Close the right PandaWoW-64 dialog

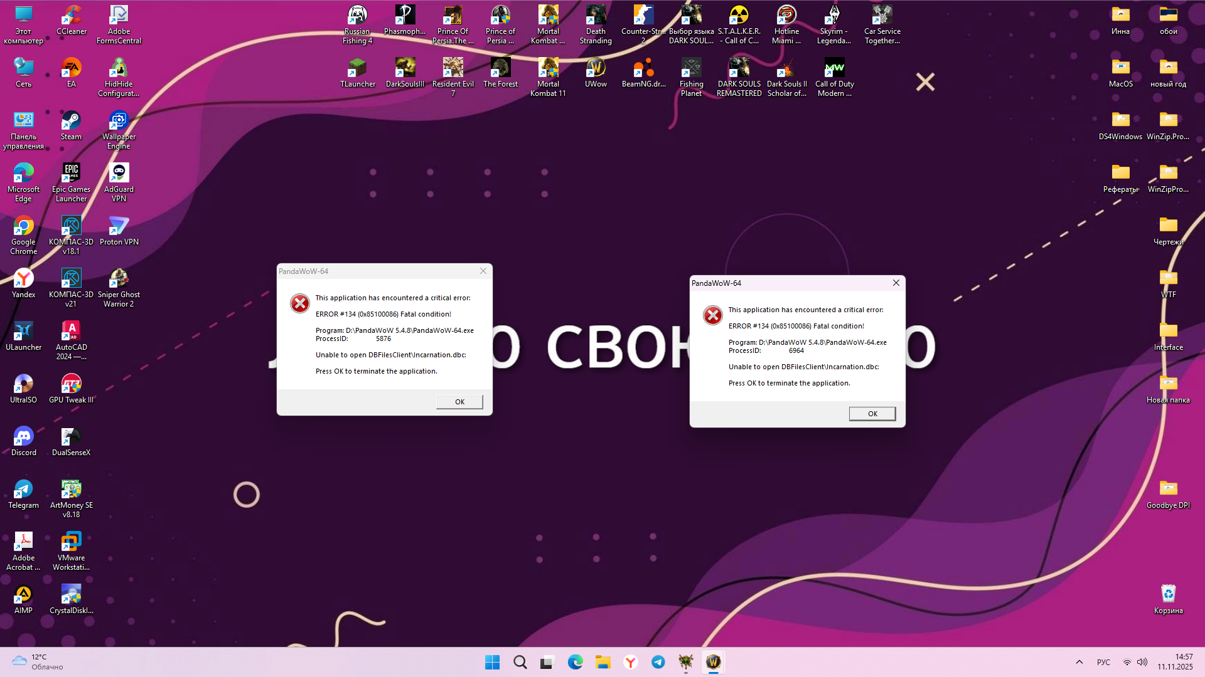(x=896, y=283)
